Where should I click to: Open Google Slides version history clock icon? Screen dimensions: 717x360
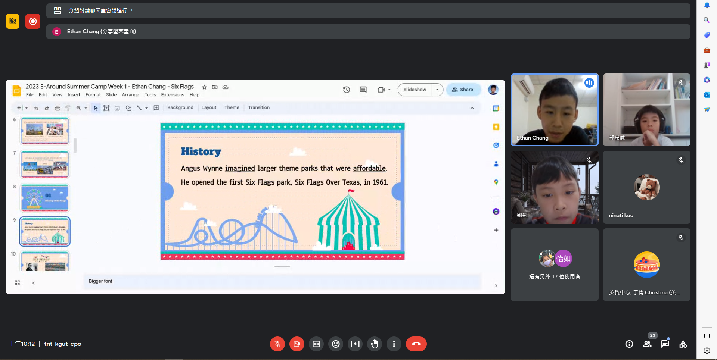pos(347,90)
